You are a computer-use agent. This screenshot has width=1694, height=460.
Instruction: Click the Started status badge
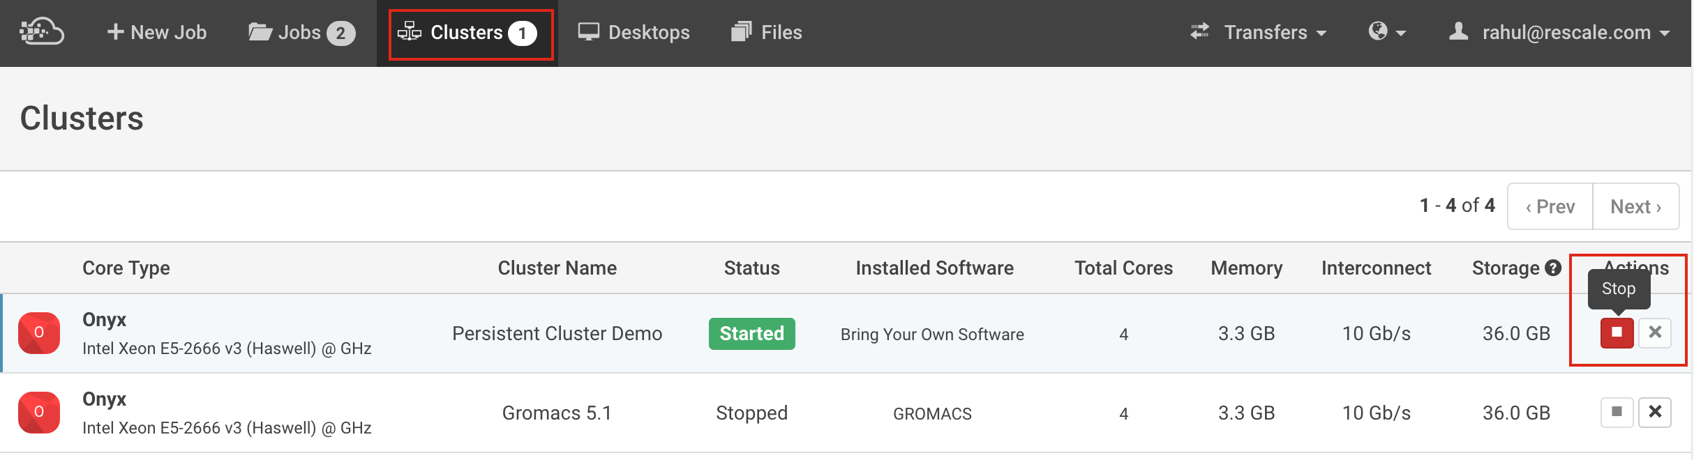pos(751,333)
